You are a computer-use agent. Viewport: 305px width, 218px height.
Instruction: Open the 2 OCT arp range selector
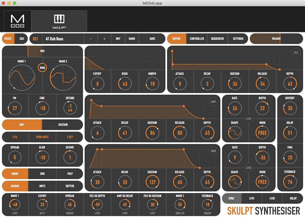(x=70, y=137)
